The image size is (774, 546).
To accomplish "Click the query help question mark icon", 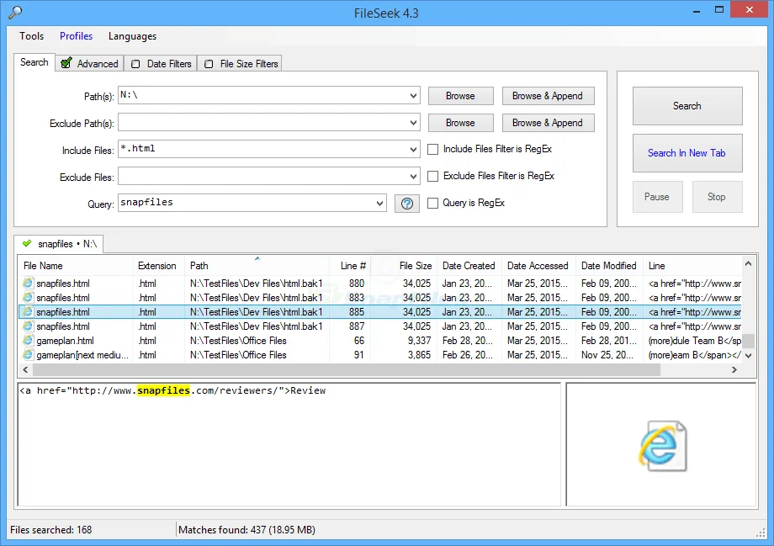I will point(406,204).
